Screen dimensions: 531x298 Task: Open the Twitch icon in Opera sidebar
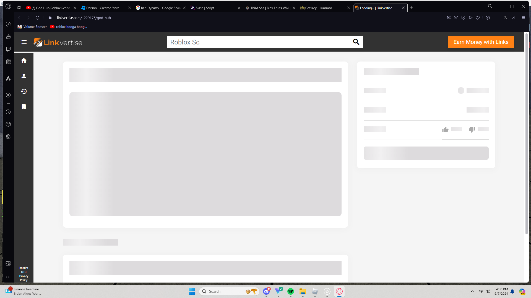point(8,49)
